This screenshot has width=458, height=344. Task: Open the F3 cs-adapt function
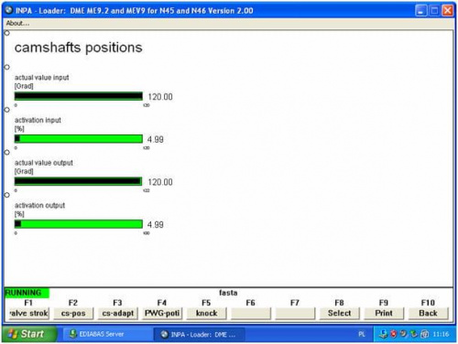[118, 313]
